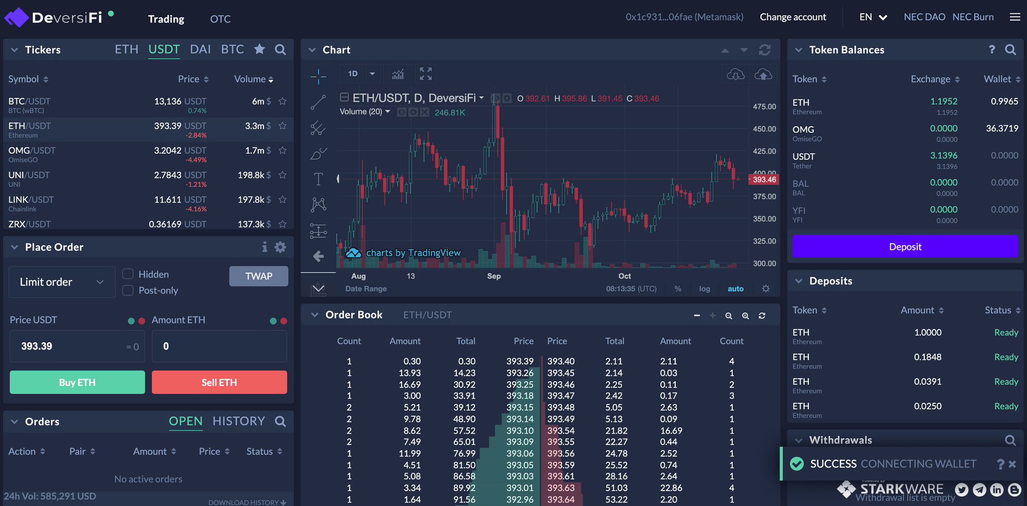Select the crosshair cursor tool in chart
The height and width of the screenshot is (506, 1027).
[x=318, y=76]
